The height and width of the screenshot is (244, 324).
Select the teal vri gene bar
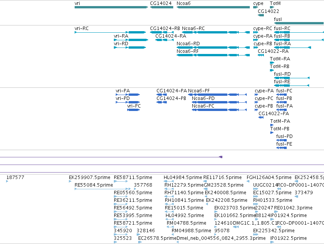coord(112,8)
